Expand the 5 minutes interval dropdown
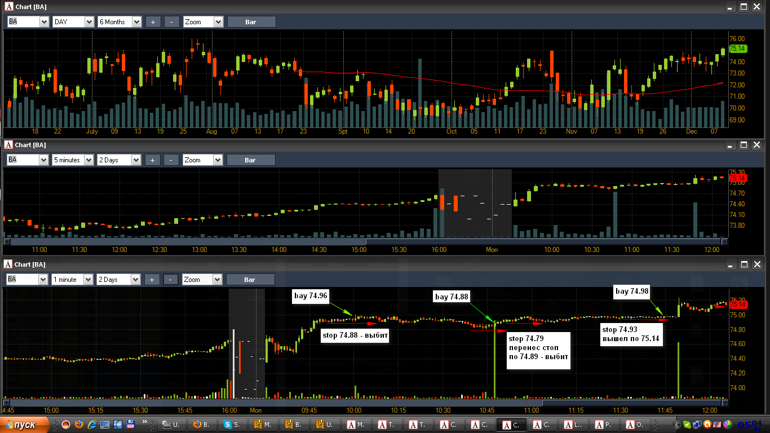 [x=73, y=160]
